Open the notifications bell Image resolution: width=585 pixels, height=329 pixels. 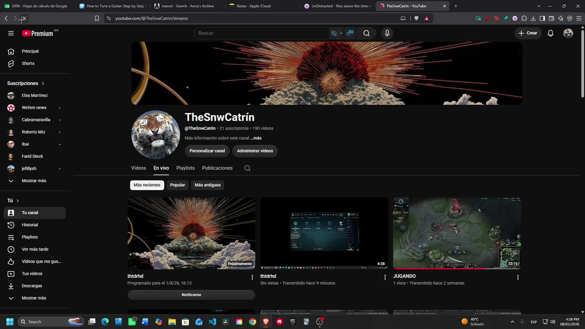(551, 33)
